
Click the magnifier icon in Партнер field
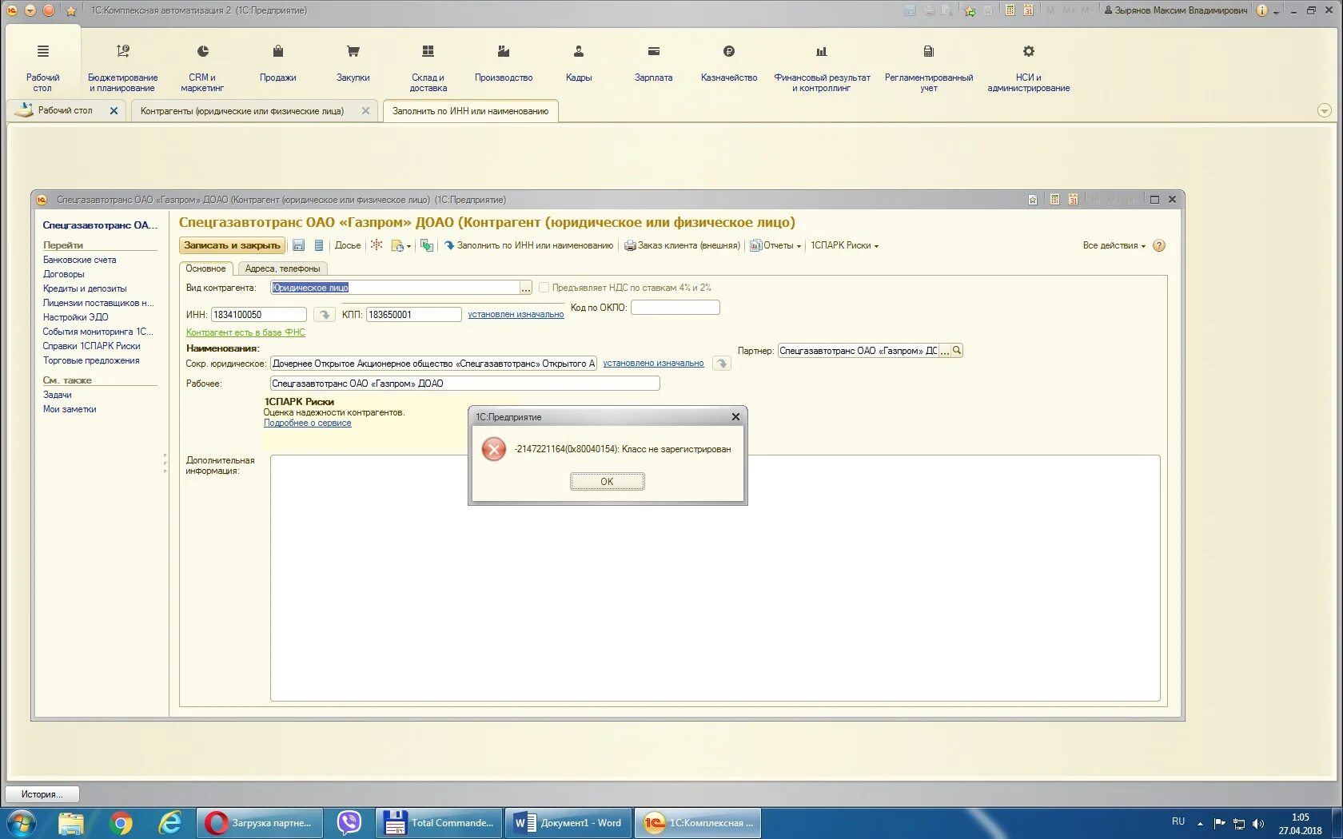[x=957, y=351]
